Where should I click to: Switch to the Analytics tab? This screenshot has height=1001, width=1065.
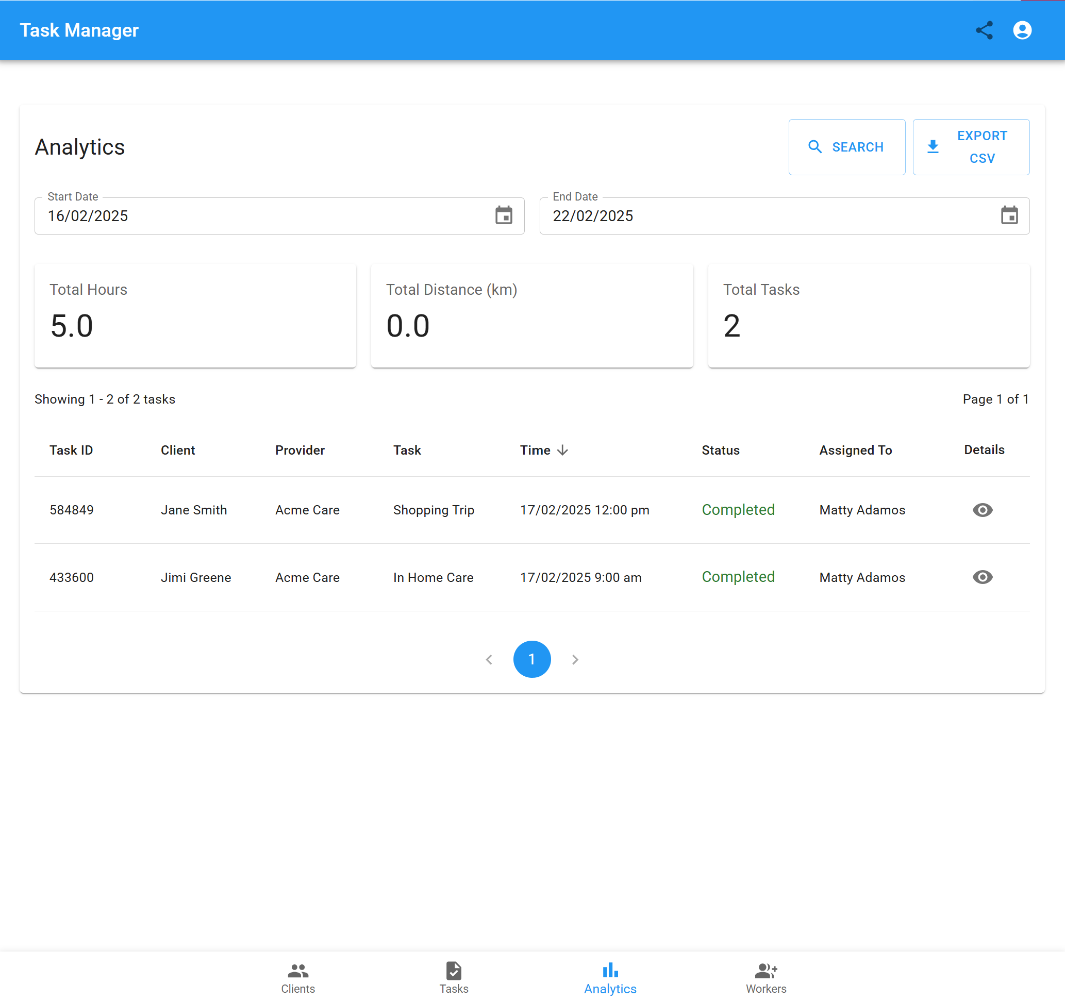(610, 978)
